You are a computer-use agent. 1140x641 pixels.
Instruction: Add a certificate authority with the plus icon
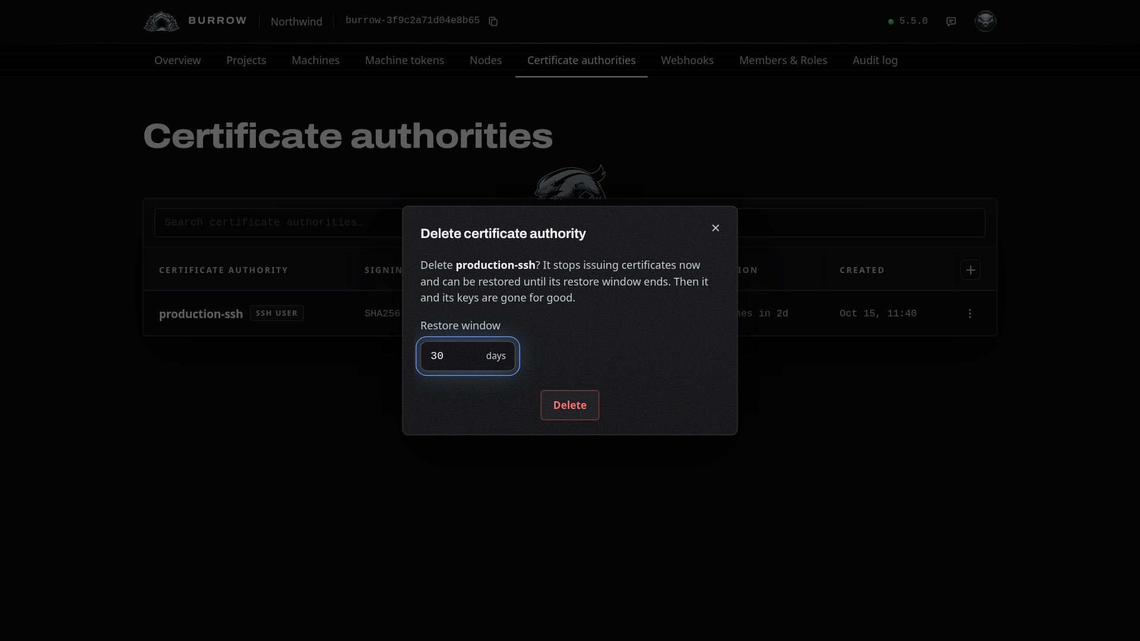(x=970, y=270)
